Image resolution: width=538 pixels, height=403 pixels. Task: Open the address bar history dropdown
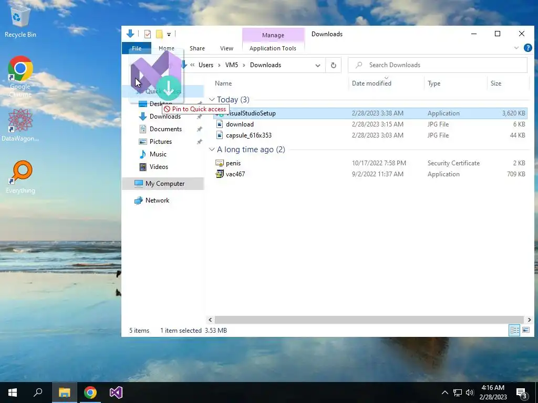tap(318, 65)
